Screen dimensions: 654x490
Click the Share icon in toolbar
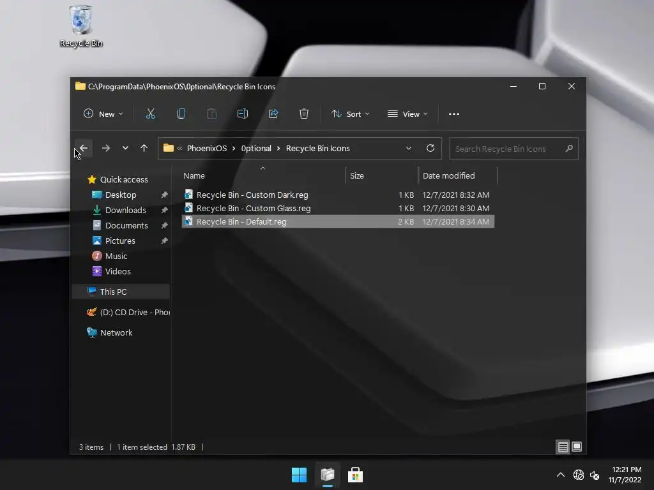273,114
